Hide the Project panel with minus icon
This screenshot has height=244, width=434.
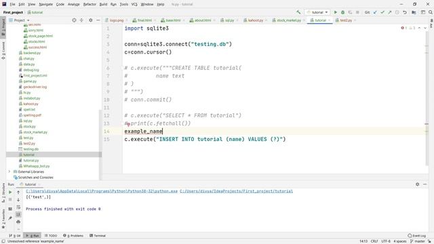[x=98, y=20]
